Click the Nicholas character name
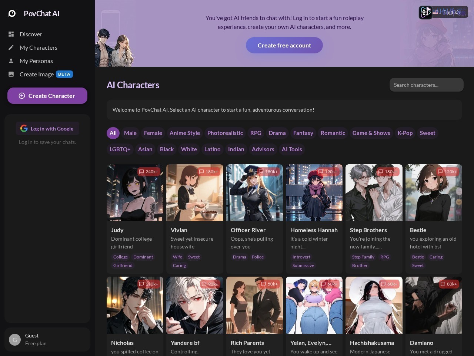Viewport: 474px width, 356px height. coord(122,343)
